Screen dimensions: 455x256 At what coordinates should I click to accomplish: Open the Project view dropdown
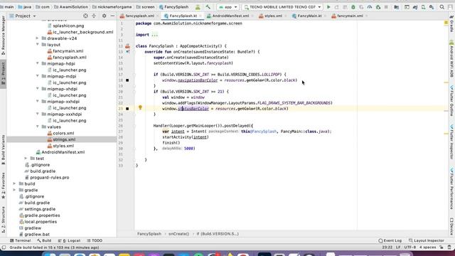coord(23,16)
